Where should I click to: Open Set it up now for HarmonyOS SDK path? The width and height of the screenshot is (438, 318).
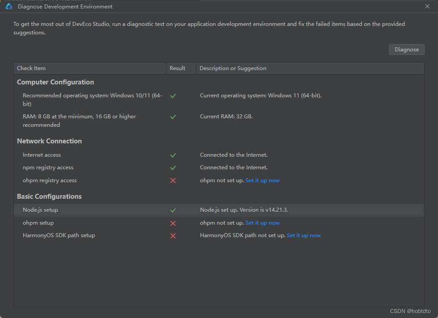click(x=304, y=235)
